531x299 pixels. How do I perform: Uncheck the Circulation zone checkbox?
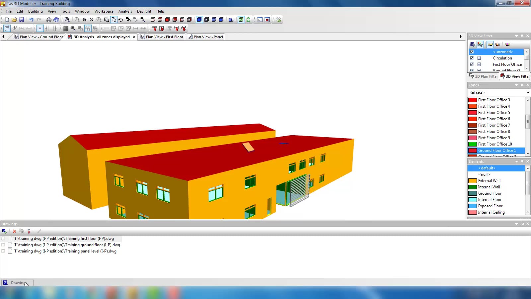(x=472, y=58)
